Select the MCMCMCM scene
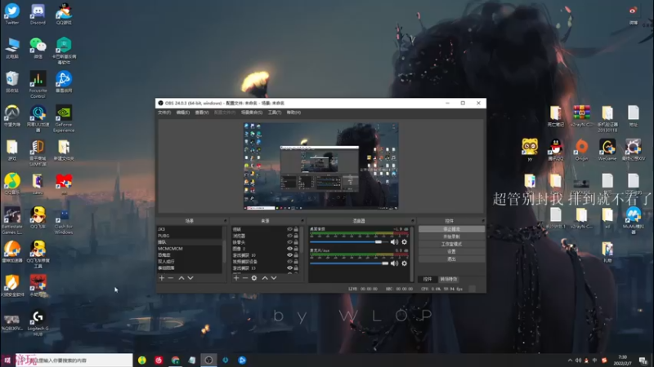654x367 pixels. [x=190, y=249]
